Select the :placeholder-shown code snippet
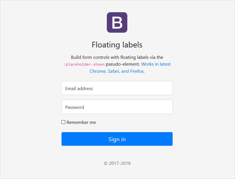 click(84, 64)
